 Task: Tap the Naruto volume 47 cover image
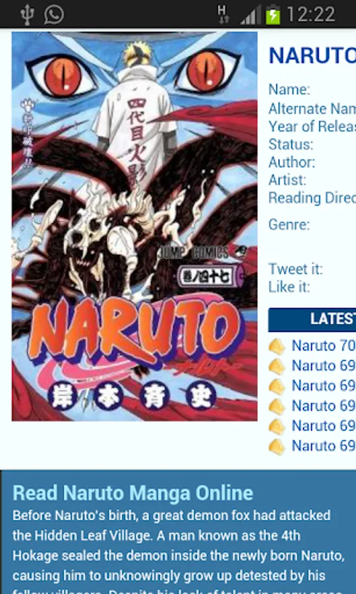134,226
